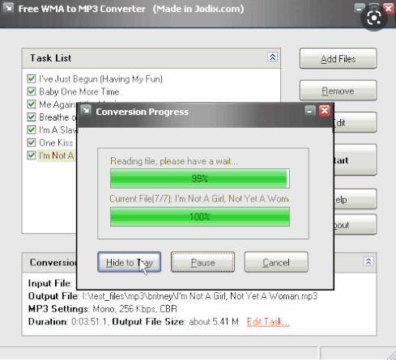Screen dimensions: 396x360
Task: Open the Add Files dialog
Action: 338,58
